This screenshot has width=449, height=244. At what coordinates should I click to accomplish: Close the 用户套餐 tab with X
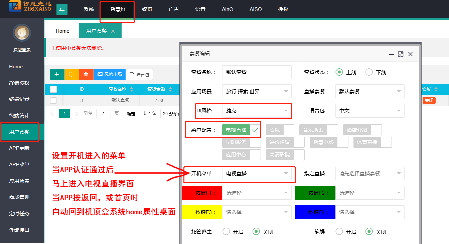113,31
